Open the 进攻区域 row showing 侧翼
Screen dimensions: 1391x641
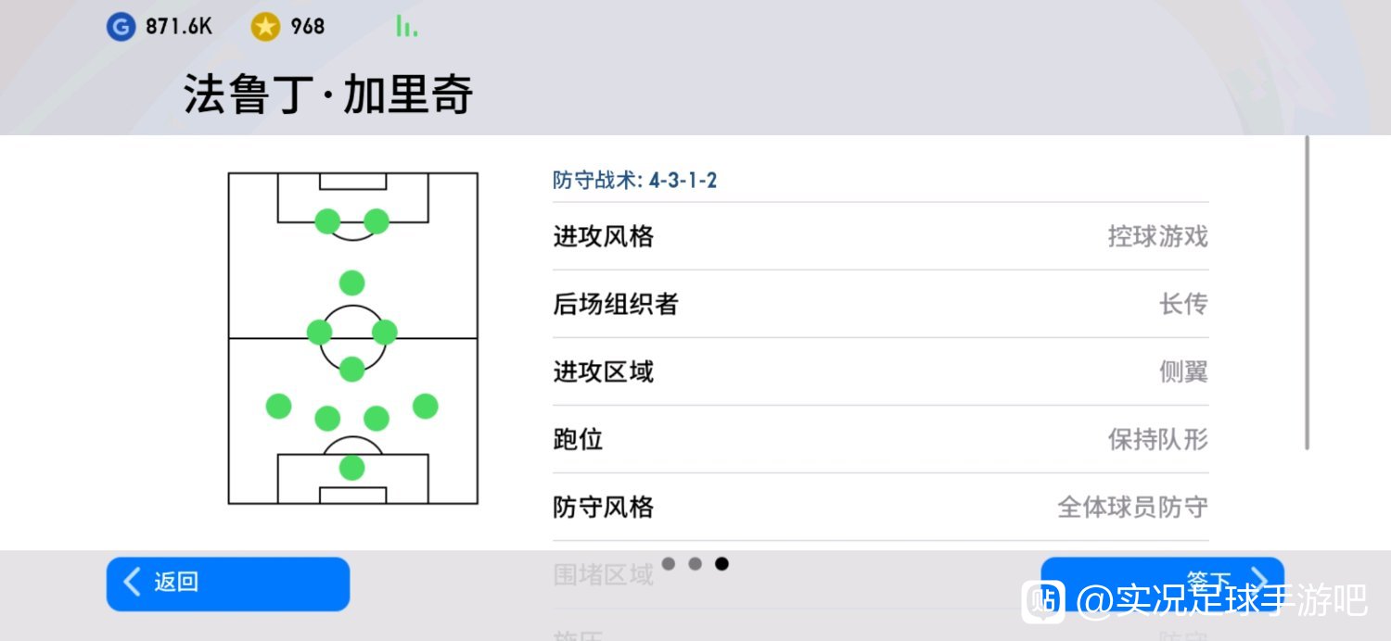point(880,371)
